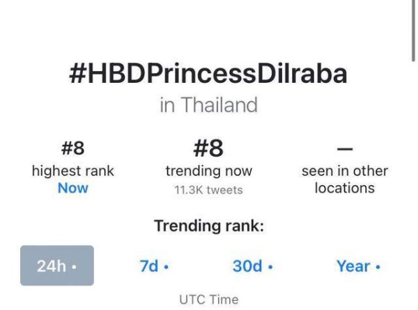418x310 pixels.
Task: Click the #HBDPrincessDilraba hashtag title
Action: point(208,74)
